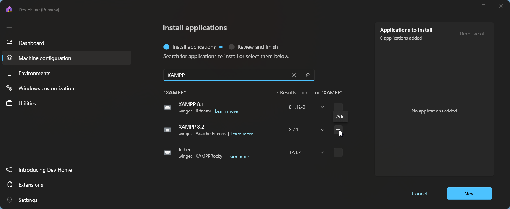The height and width of the screenshot is (209, 510).
Task: Clear the search box text
Action: (294, 75)
